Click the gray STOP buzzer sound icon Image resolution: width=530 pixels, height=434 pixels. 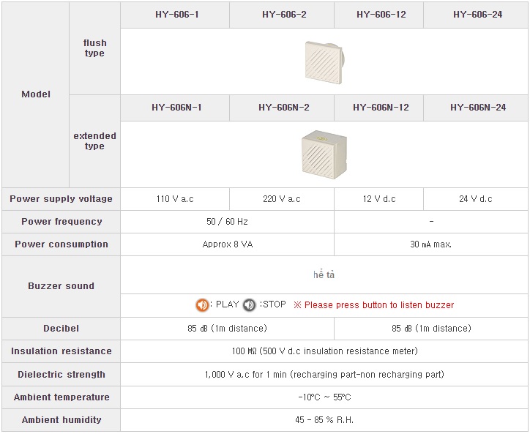pyautogui.click(x=249, y=305)
